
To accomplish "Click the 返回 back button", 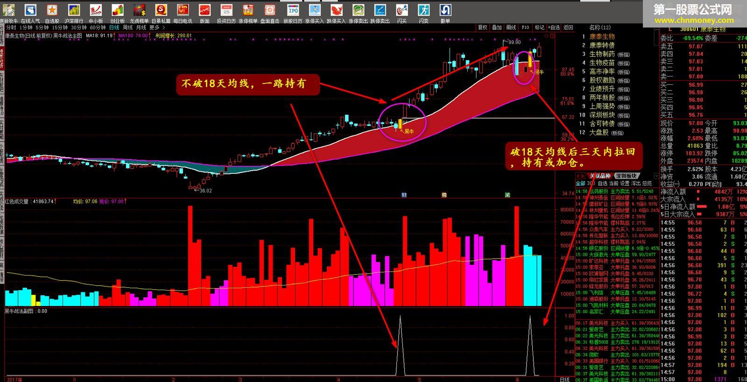I will tap(568, 28).
